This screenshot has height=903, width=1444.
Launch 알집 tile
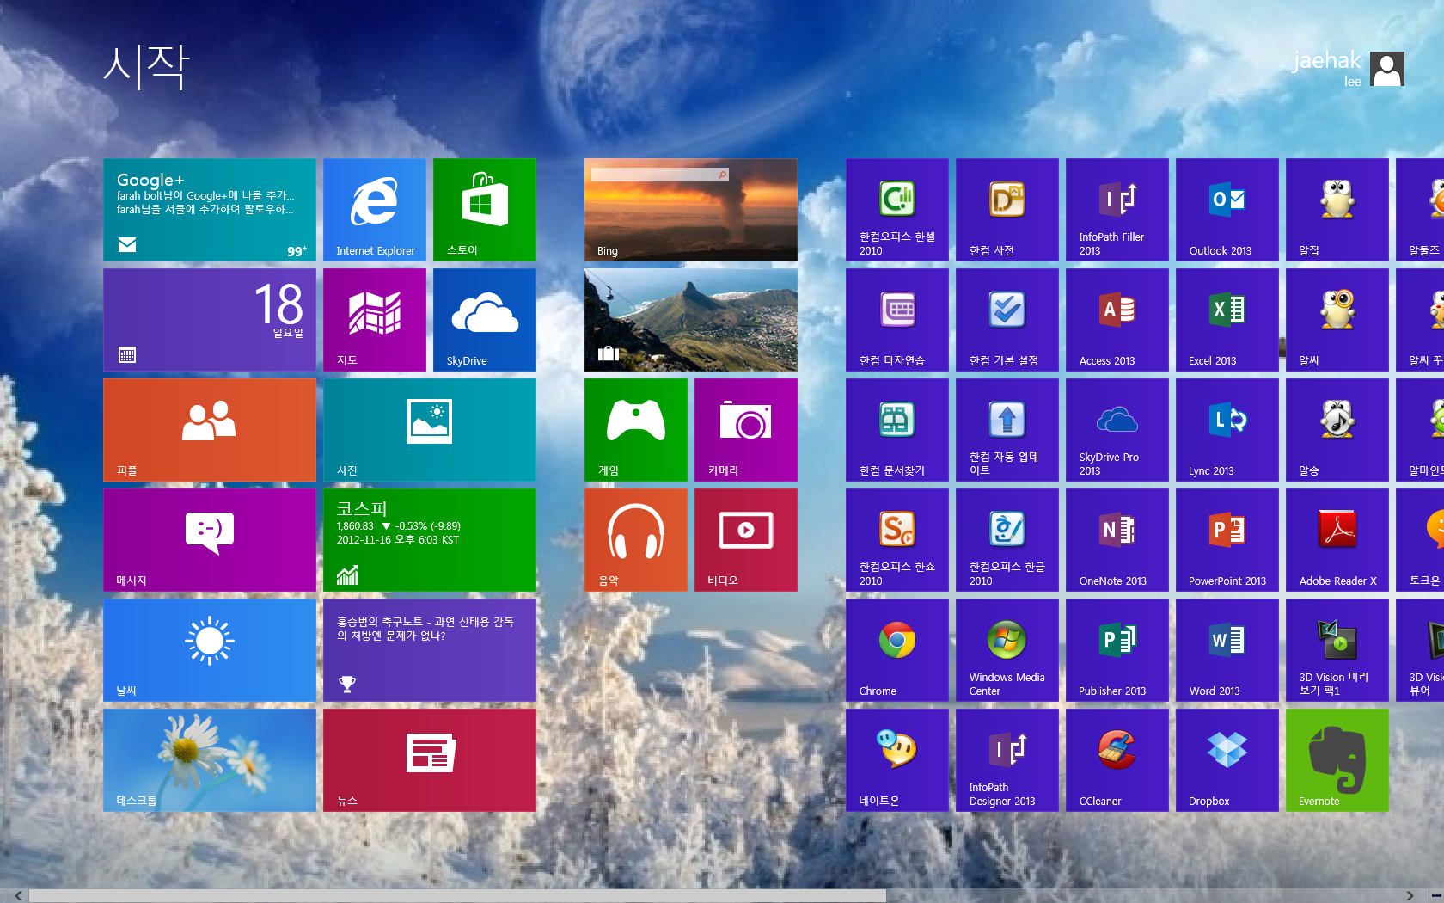pyautogui.click(x=1337, y=210)
